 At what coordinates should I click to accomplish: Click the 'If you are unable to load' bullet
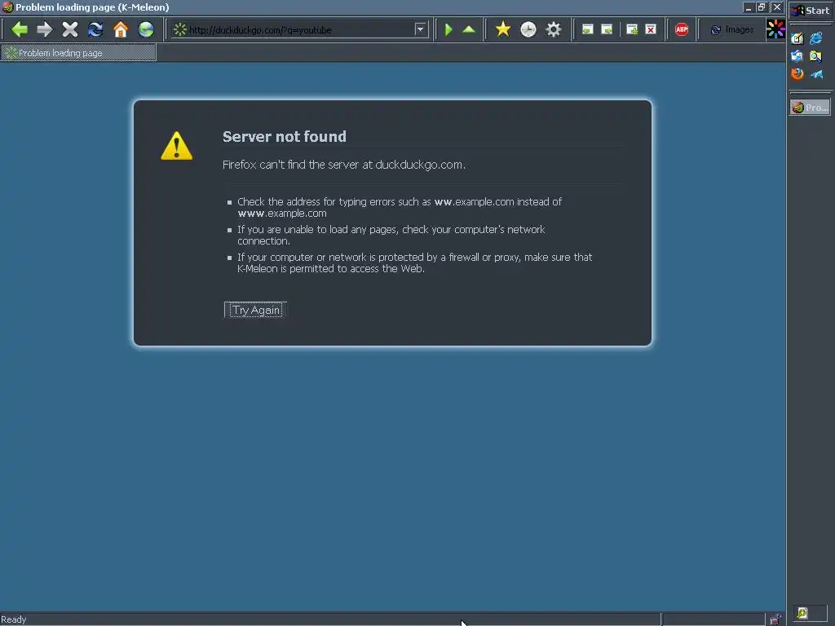click(391, 236)
